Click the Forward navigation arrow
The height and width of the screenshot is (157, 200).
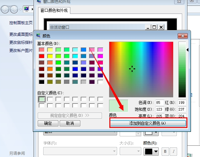coord(14,10)
